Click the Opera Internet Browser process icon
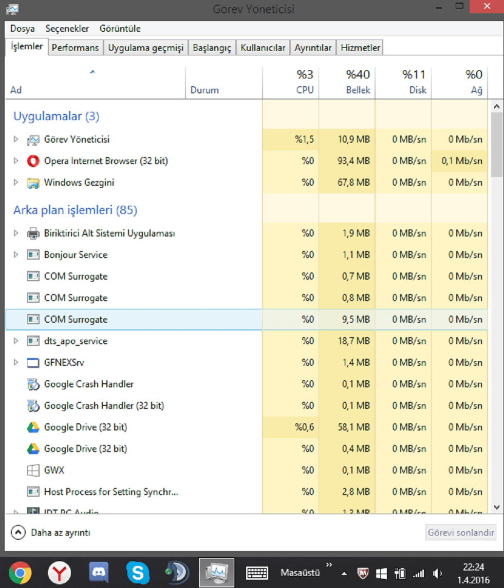The image size is (504, 588). 33,161
